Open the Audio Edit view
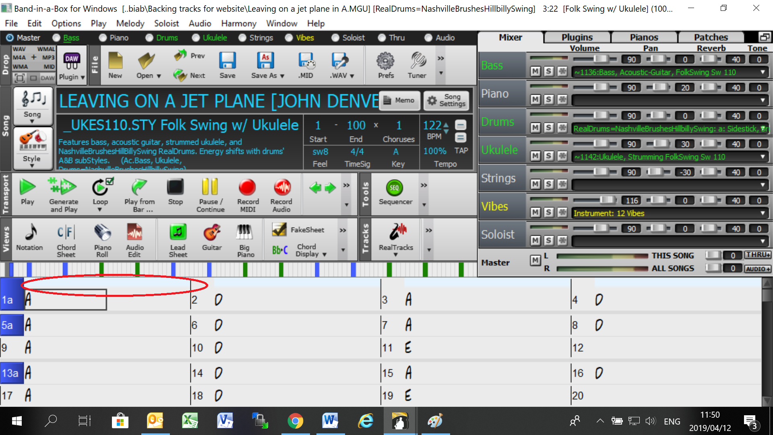This screenshot has width=773, height=435. pyautogui.click(x=134, y=241)
